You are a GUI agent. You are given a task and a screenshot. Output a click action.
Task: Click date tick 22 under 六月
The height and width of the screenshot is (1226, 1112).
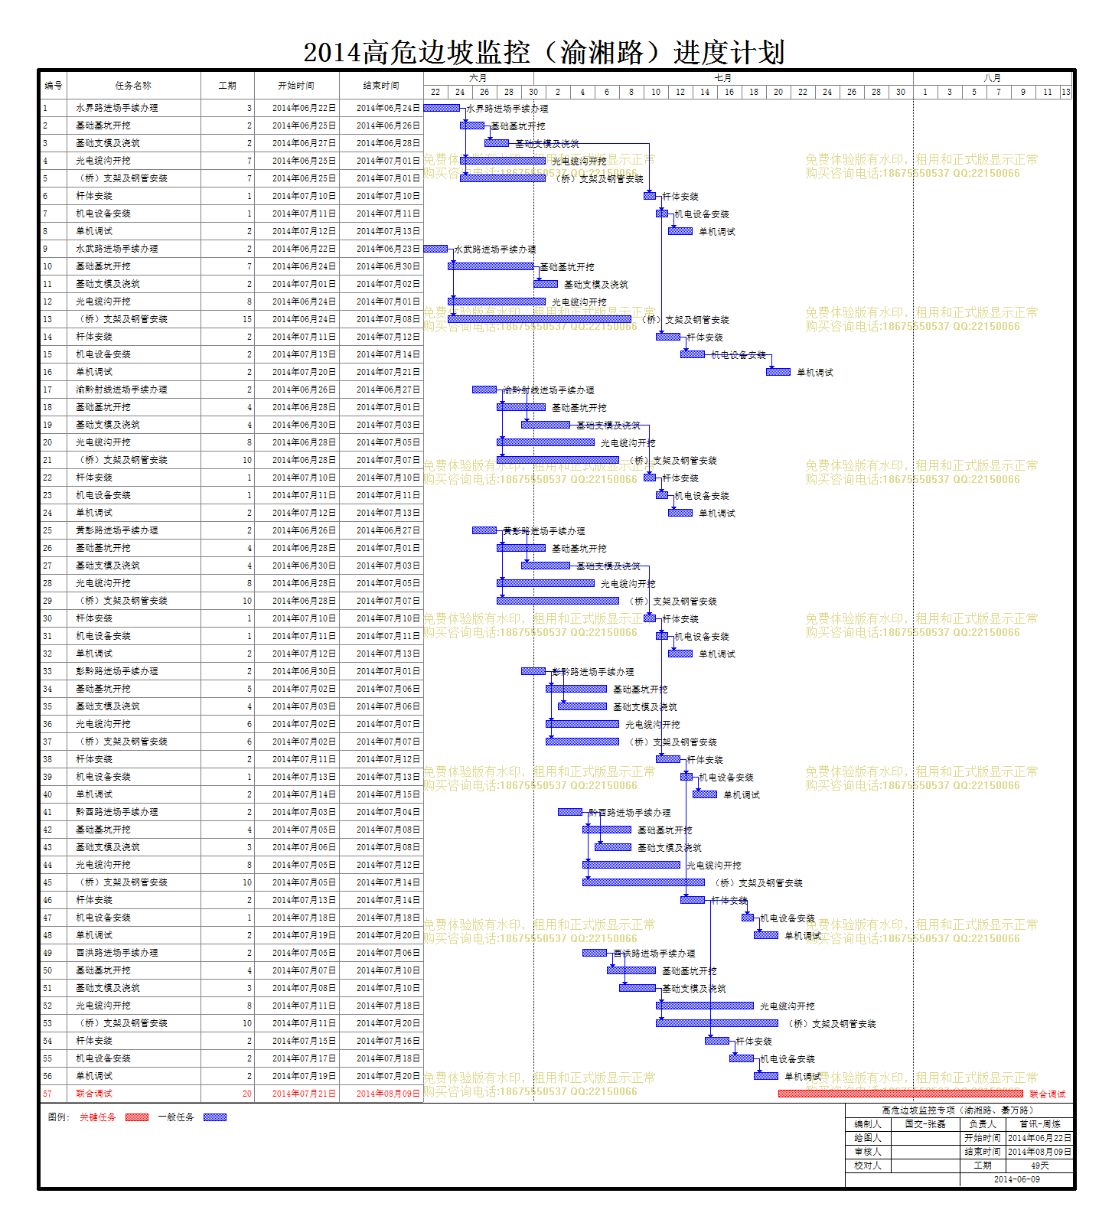click(x=435, y=92)
